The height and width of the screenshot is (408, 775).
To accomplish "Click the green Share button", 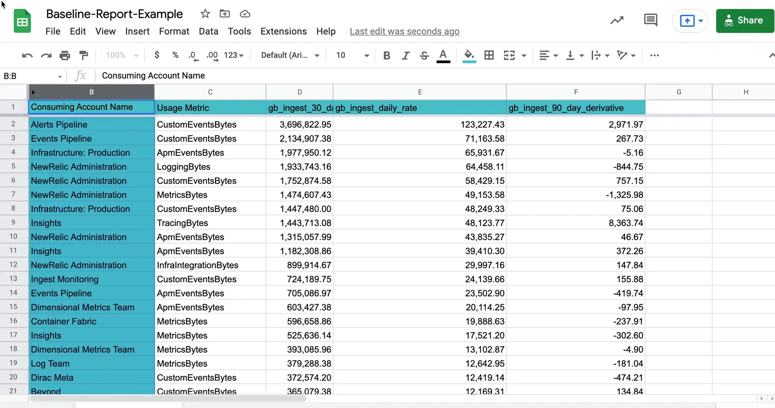I will (745, 21).
